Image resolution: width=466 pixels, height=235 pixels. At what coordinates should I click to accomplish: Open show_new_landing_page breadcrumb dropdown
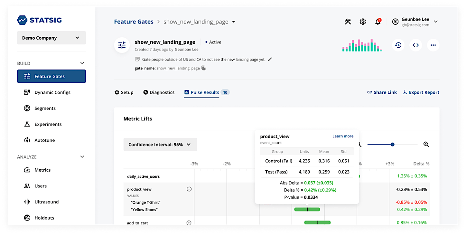(234, 22)
